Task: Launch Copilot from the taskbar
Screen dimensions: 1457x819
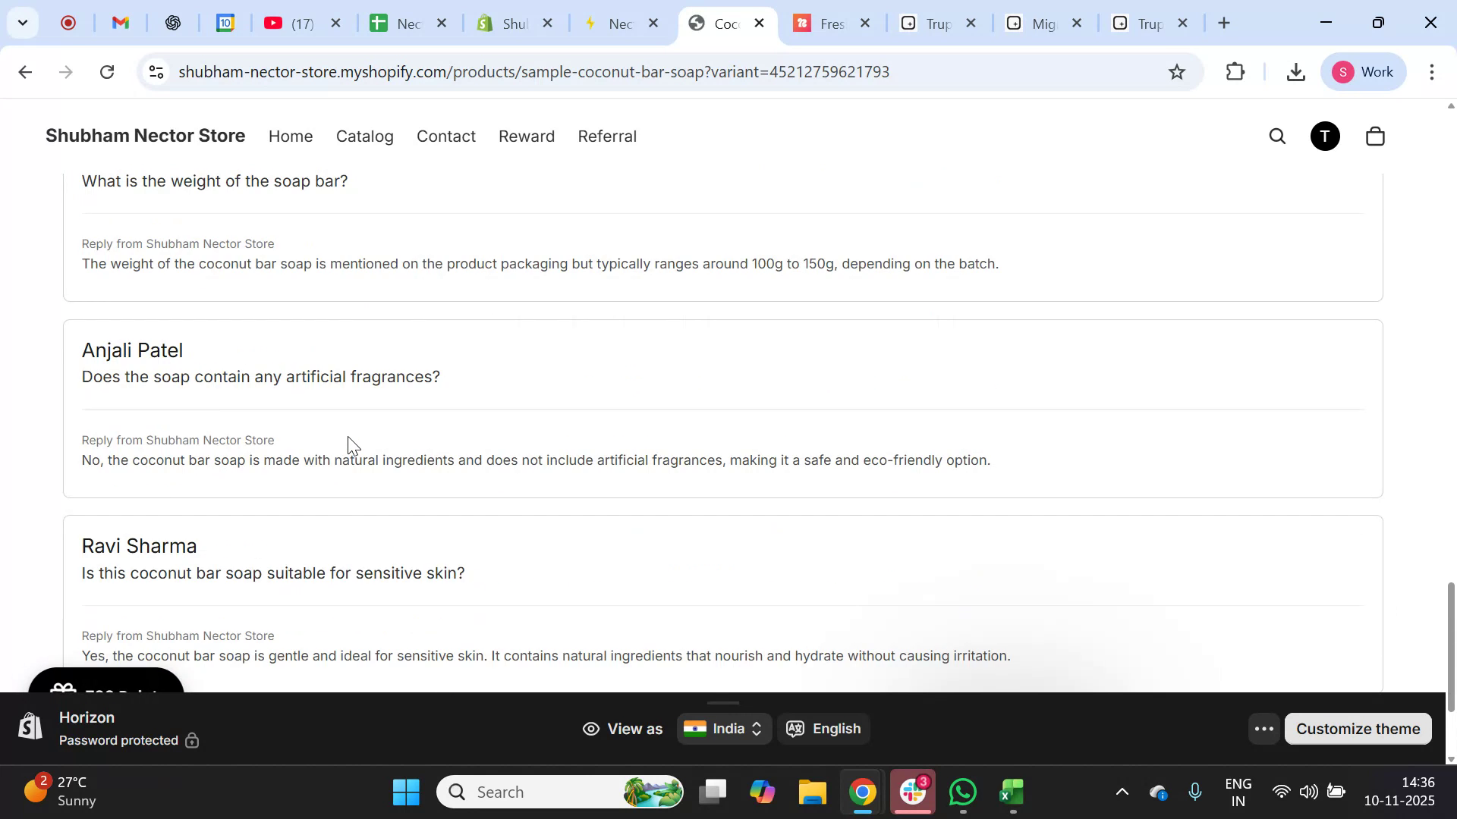Action: click(762, 791)
